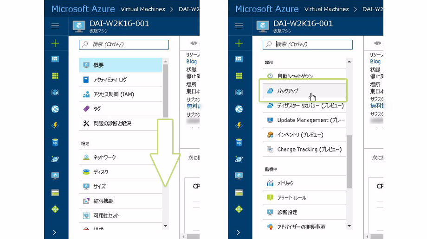The image size is (427, 239).
Task: Click green plus New icon in right screenshot
Action: pyautogui.click(x=239, y=43)
